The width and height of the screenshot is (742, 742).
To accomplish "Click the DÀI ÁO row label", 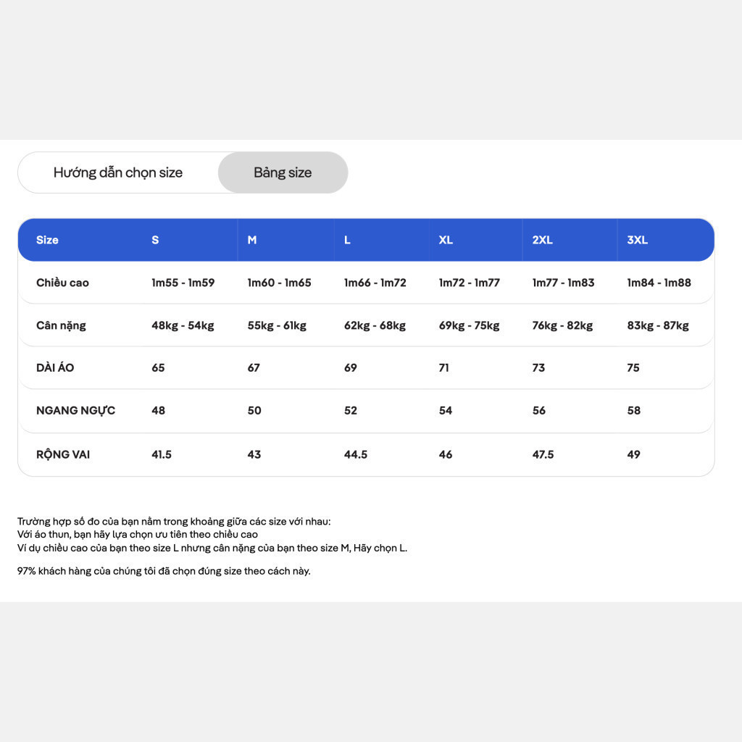I will (x=55, y=367).
